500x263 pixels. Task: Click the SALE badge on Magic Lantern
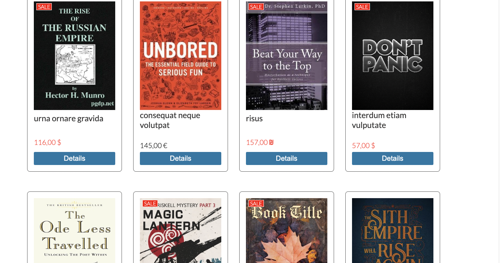coord(150,203)
